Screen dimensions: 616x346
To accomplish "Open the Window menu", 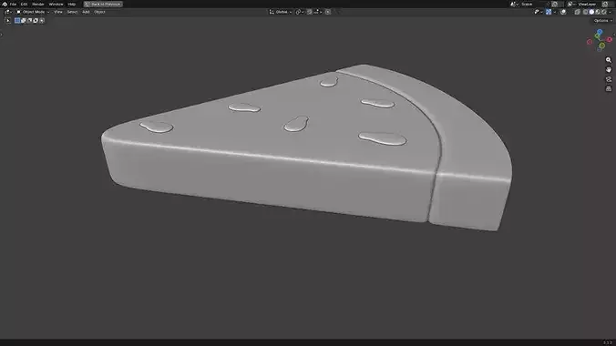I will pyautogui.click(x=56, y=4).
